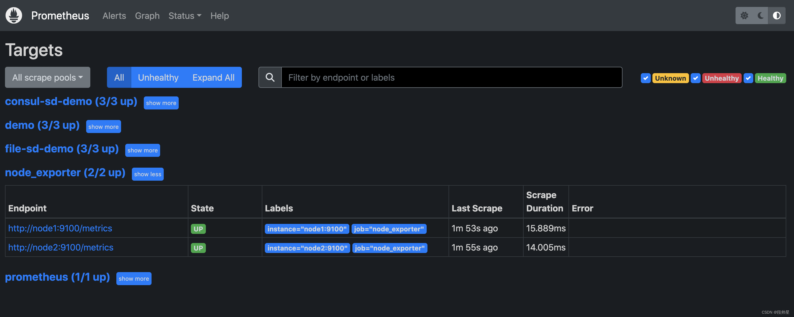
Task: Select the Unhealthy targets filter
Action: pyautogui.click(x=158, y=77)
